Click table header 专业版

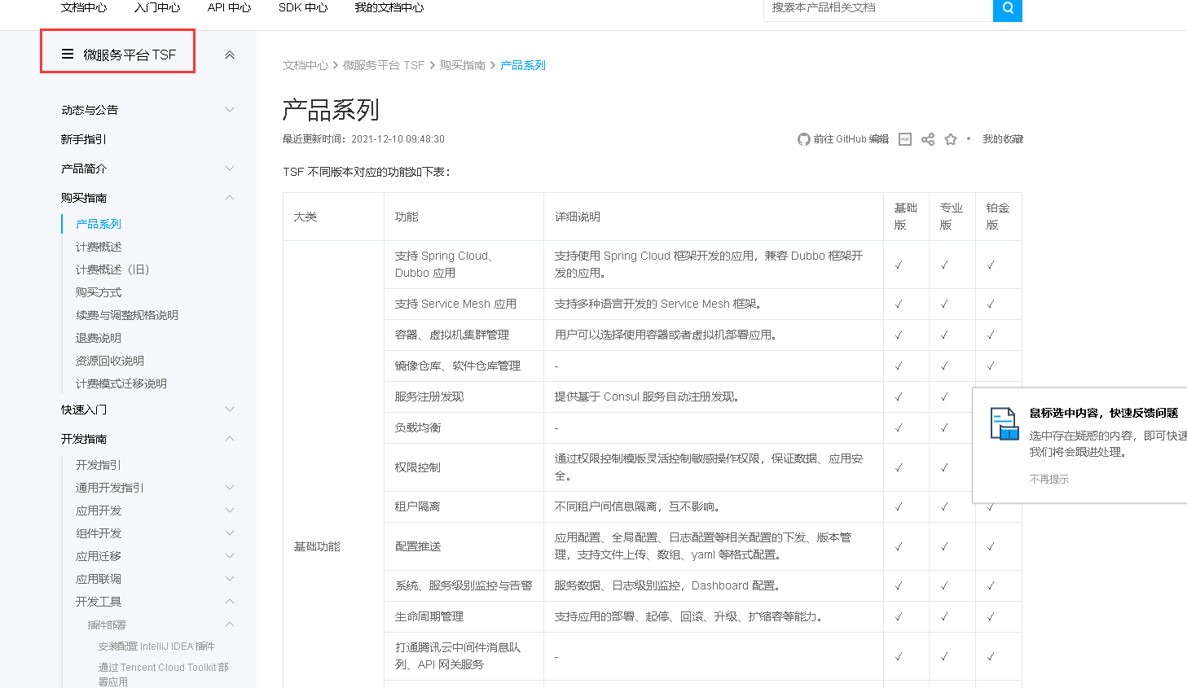952,217
